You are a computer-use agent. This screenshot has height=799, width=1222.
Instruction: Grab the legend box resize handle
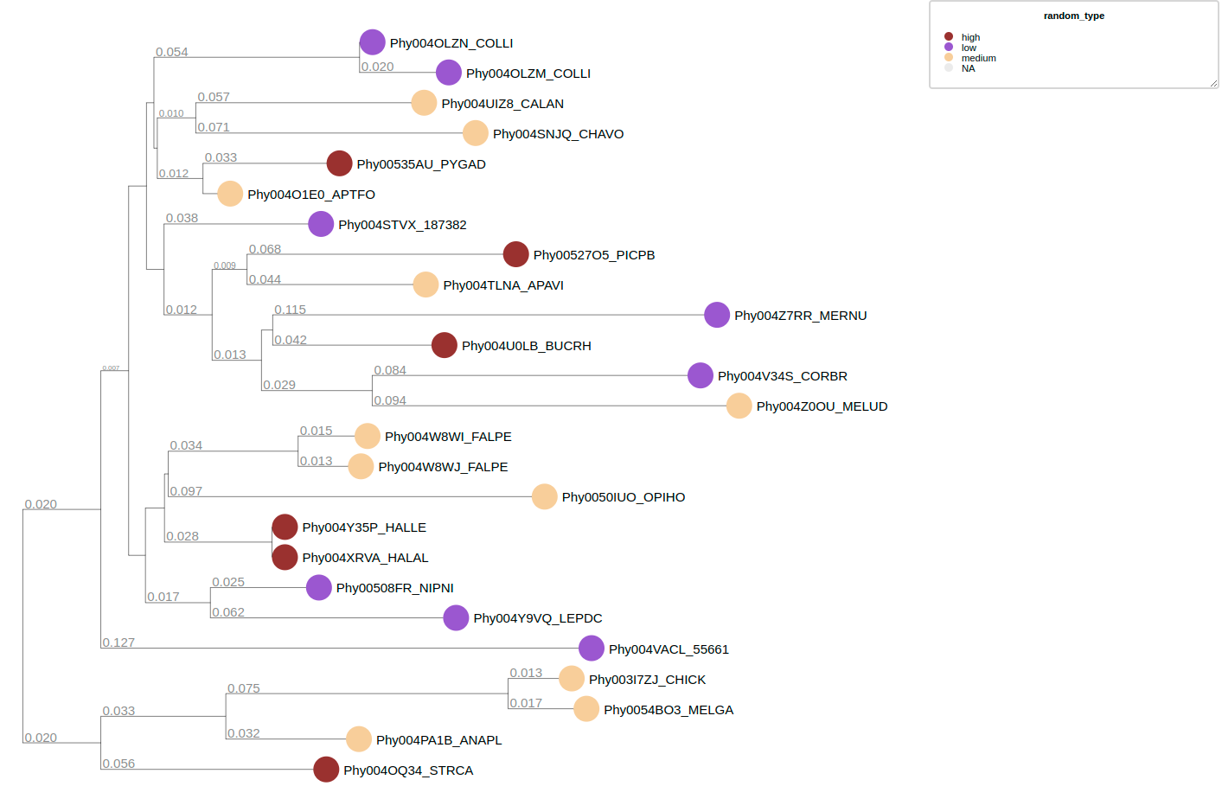pyautogui.click(x=1213, y=83)
